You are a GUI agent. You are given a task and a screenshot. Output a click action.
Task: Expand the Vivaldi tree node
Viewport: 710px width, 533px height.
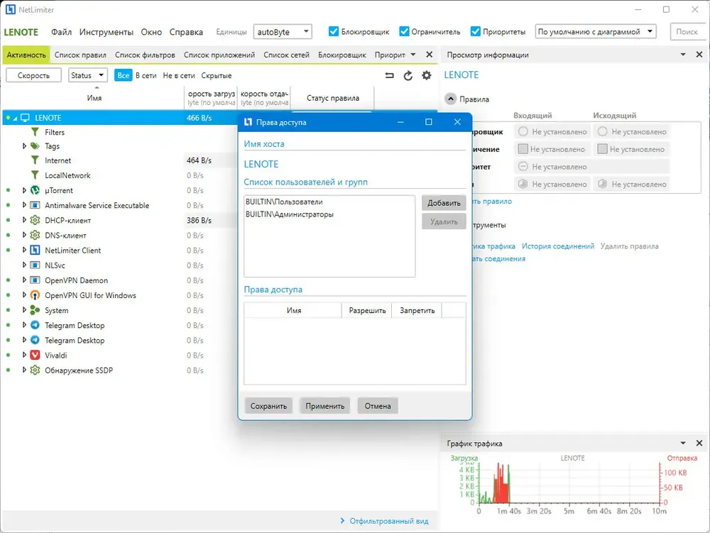24,355
